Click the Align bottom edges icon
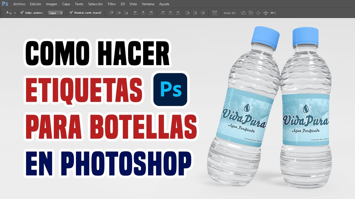Screen dimensions: 355x199 (x=126, y=13)
